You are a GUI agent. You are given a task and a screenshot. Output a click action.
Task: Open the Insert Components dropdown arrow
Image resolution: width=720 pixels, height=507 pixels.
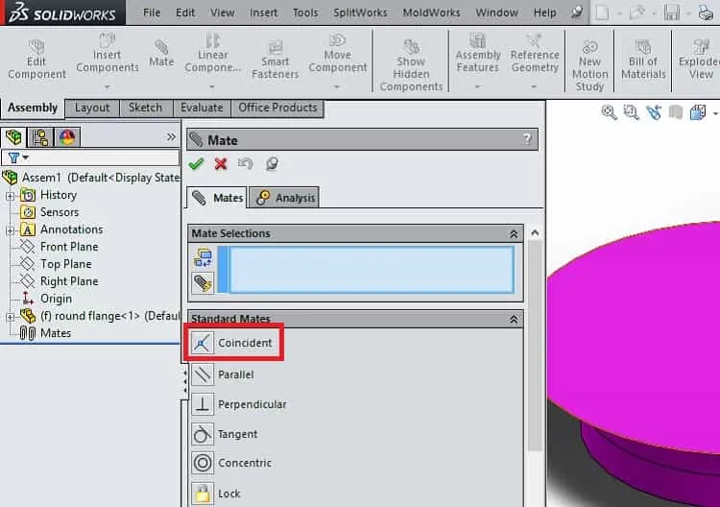[107, 86]
